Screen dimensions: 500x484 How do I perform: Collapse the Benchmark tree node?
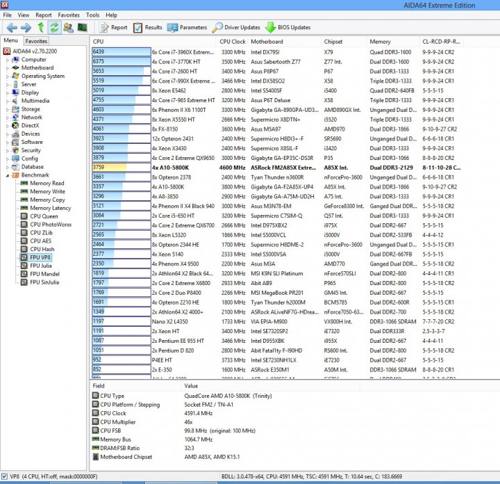(8, 175)
